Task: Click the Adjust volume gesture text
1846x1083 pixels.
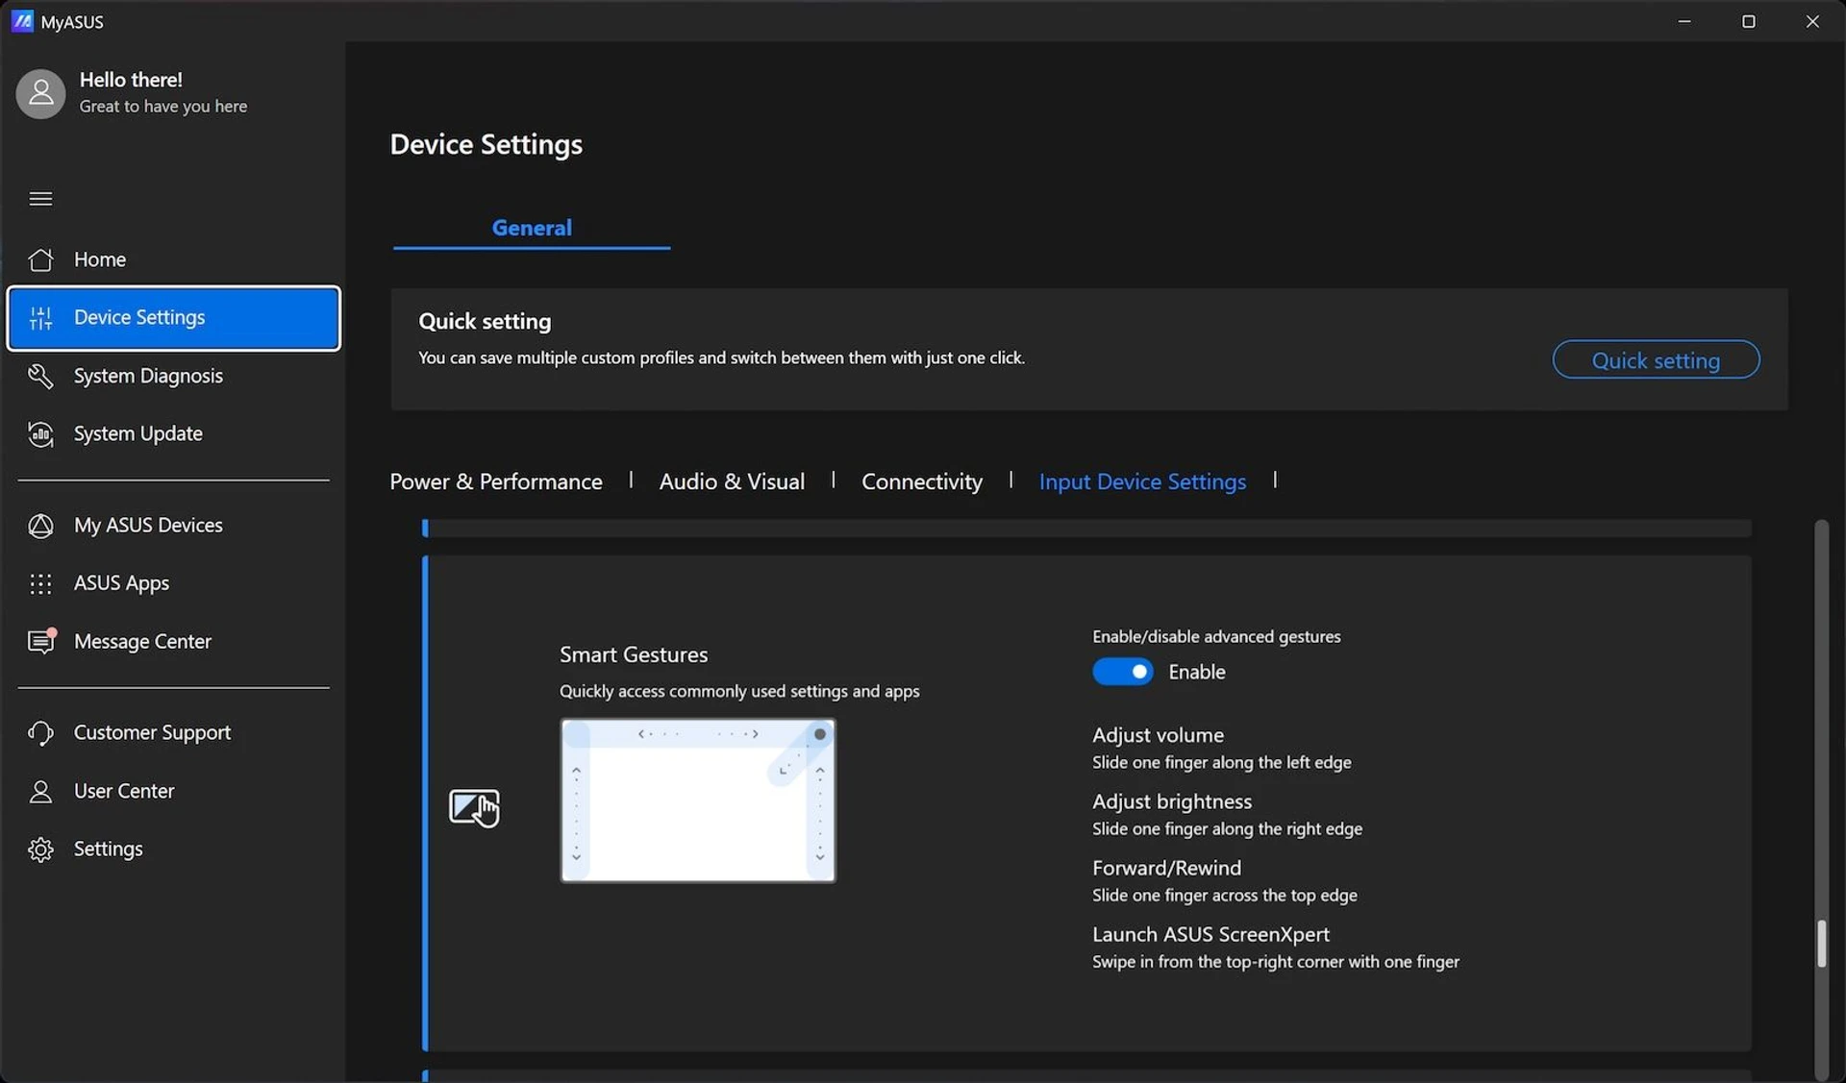Action: tap(1158, 735)
